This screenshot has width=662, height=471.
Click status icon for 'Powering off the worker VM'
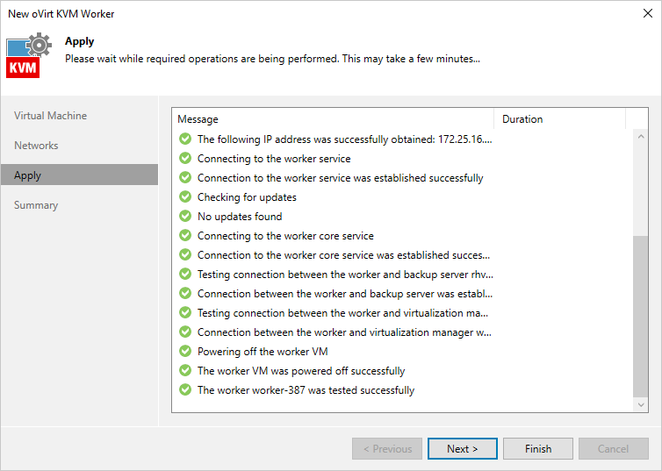coord(185,351)
